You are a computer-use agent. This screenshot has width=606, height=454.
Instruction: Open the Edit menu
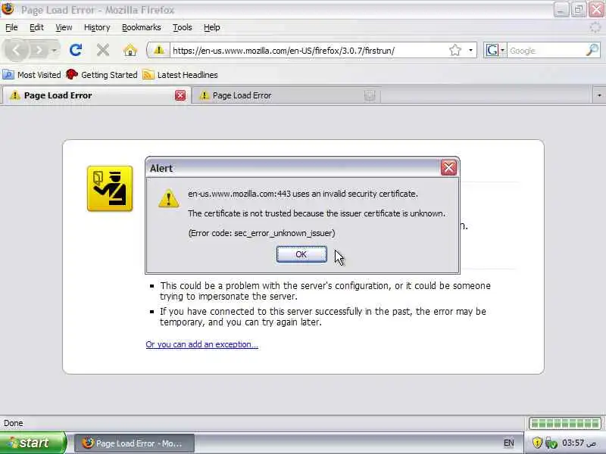coord(36,27)
